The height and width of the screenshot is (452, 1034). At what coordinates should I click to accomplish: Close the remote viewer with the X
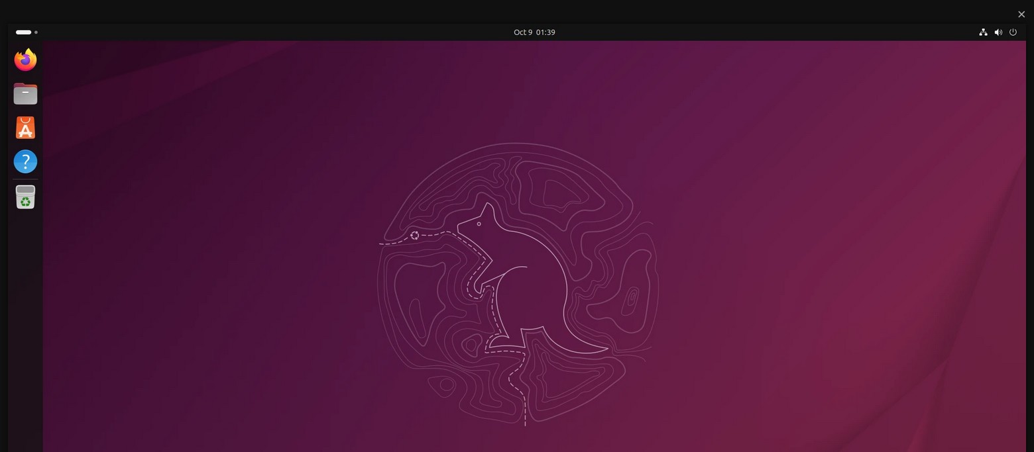click(x=1021, y=15)
